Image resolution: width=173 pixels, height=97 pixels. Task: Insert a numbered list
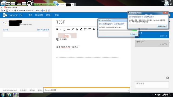[x=85, y=29]
